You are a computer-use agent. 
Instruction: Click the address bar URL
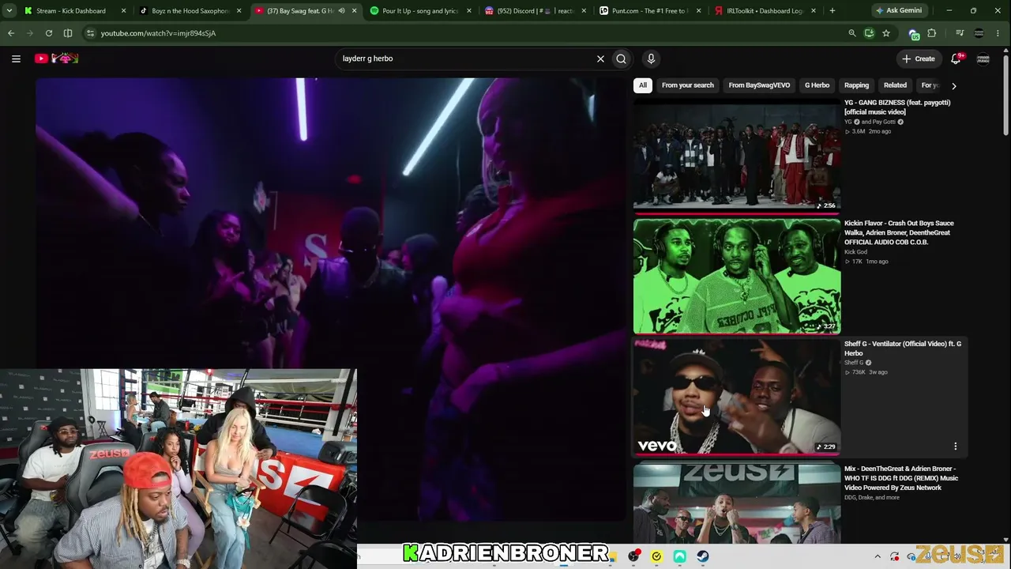pos(158,33)
